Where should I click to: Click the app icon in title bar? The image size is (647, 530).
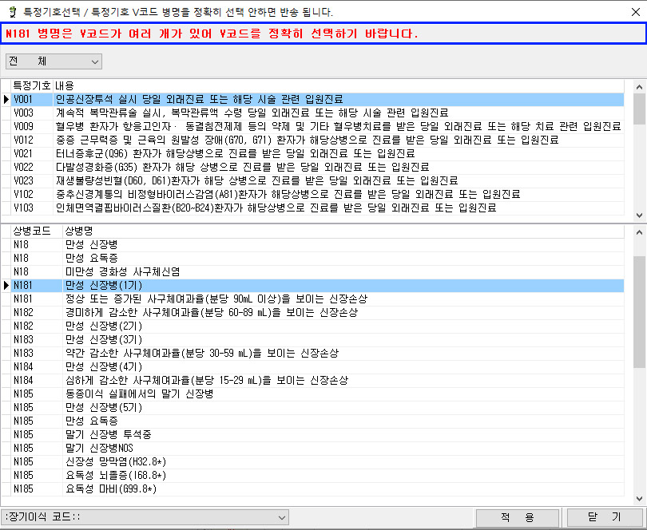click(10, 10)
